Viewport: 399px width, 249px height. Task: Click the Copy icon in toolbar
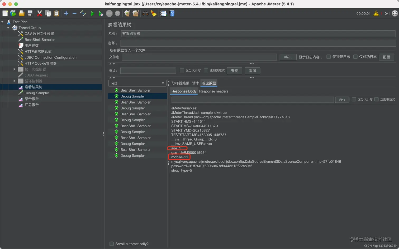click(x=48, y=13)
